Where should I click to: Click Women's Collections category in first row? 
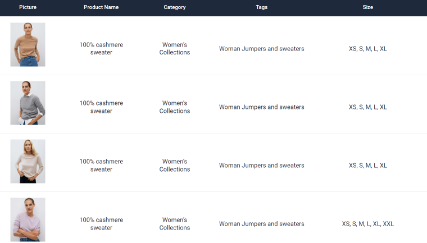[x=175, y=48]
